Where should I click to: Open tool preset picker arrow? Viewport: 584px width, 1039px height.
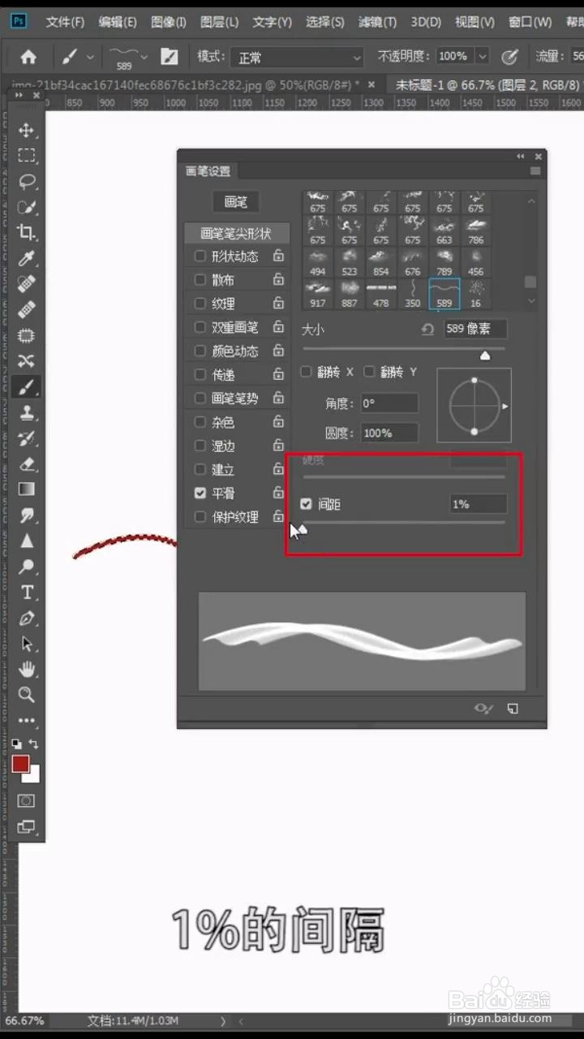click(x=90, y=57)
